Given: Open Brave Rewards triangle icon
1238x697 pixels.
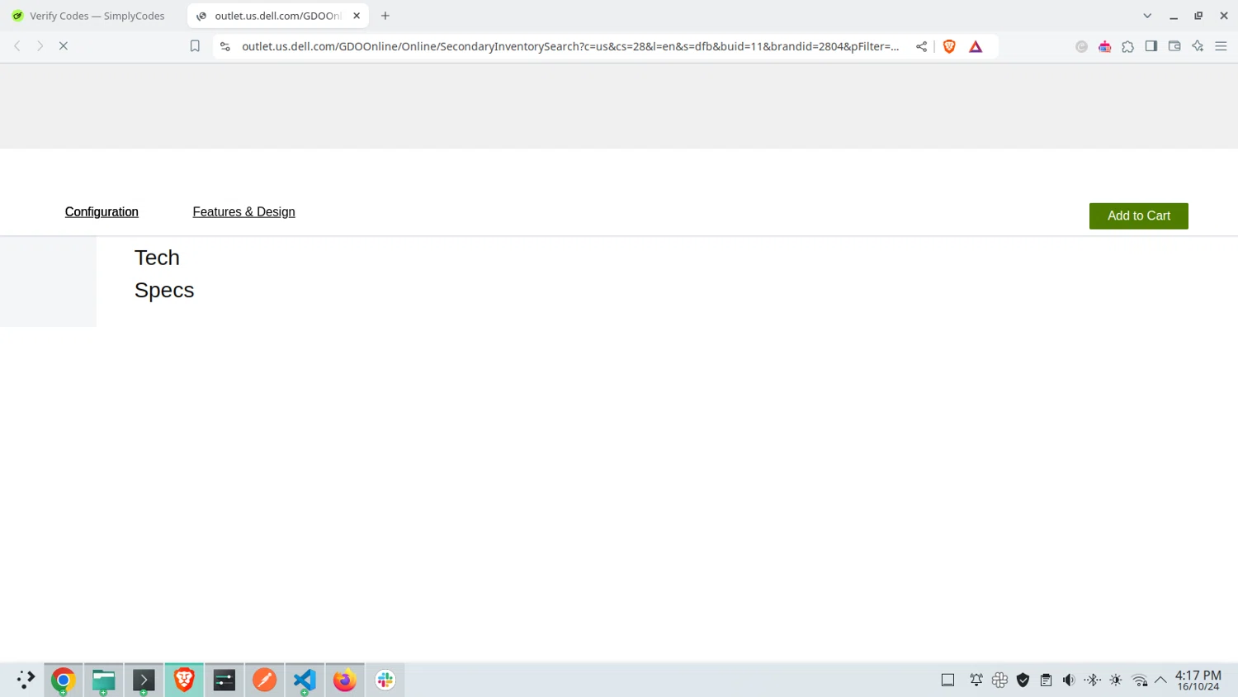Looking at the screenshot, I should coord(976,46).
